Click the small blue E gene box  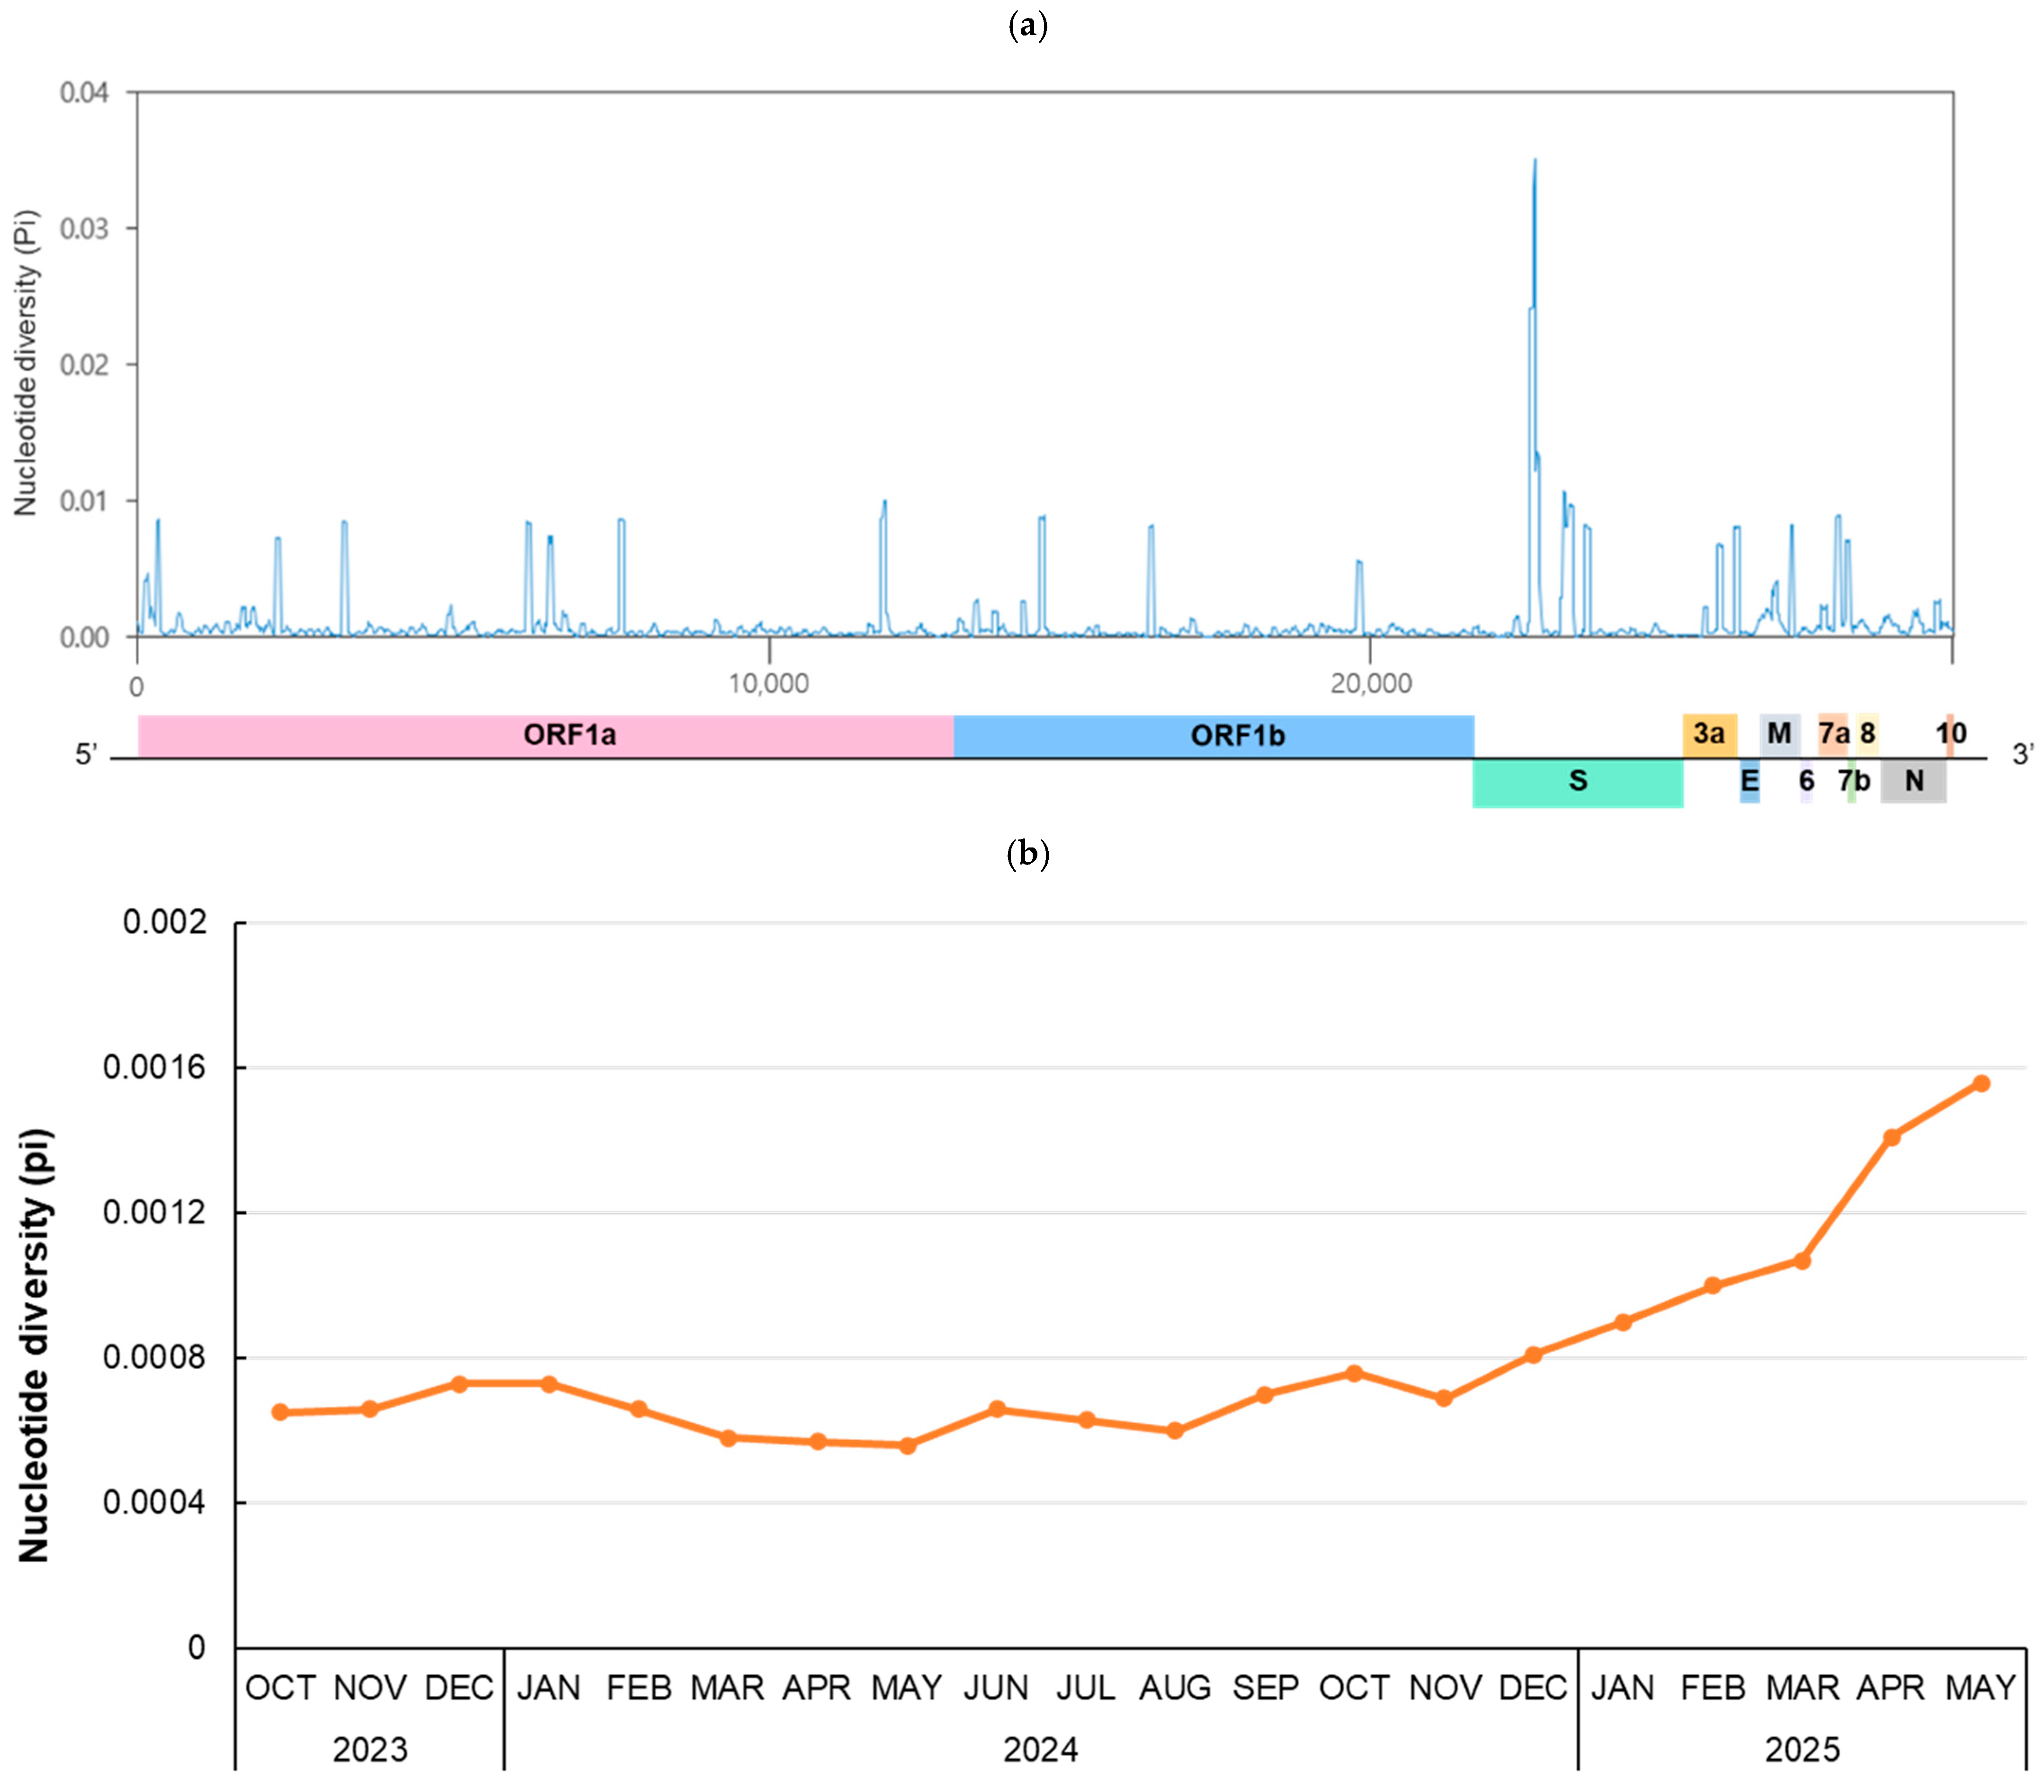pos(1749,782)
